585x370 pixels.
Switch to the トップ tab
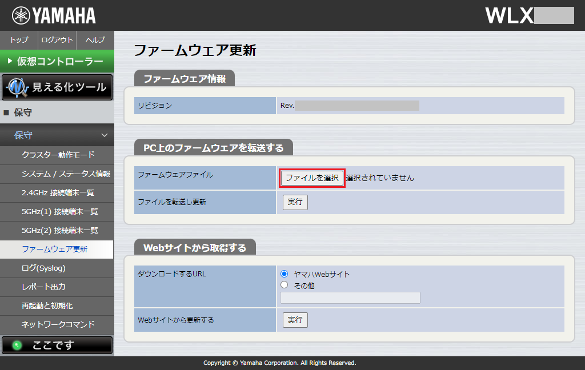(x=18, y=41)
